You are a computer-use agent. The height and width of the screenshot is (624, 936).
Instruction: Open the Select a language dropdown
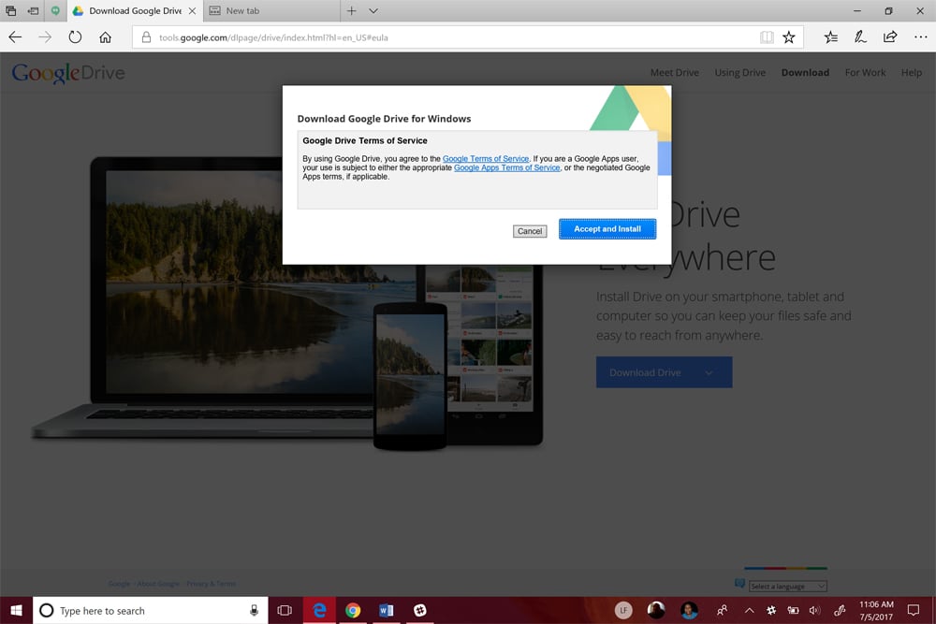(x=787, y=587)
